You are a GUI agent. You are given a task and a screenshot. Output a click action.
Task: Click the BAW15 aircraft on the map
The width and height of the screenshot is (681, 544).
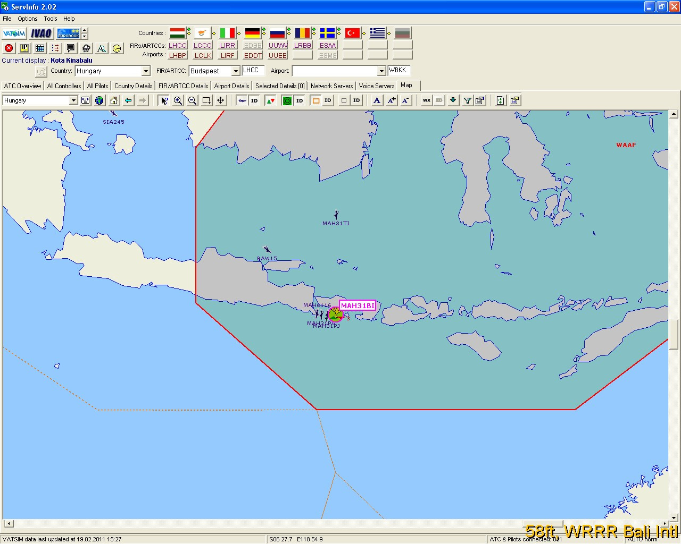point(267,250)
